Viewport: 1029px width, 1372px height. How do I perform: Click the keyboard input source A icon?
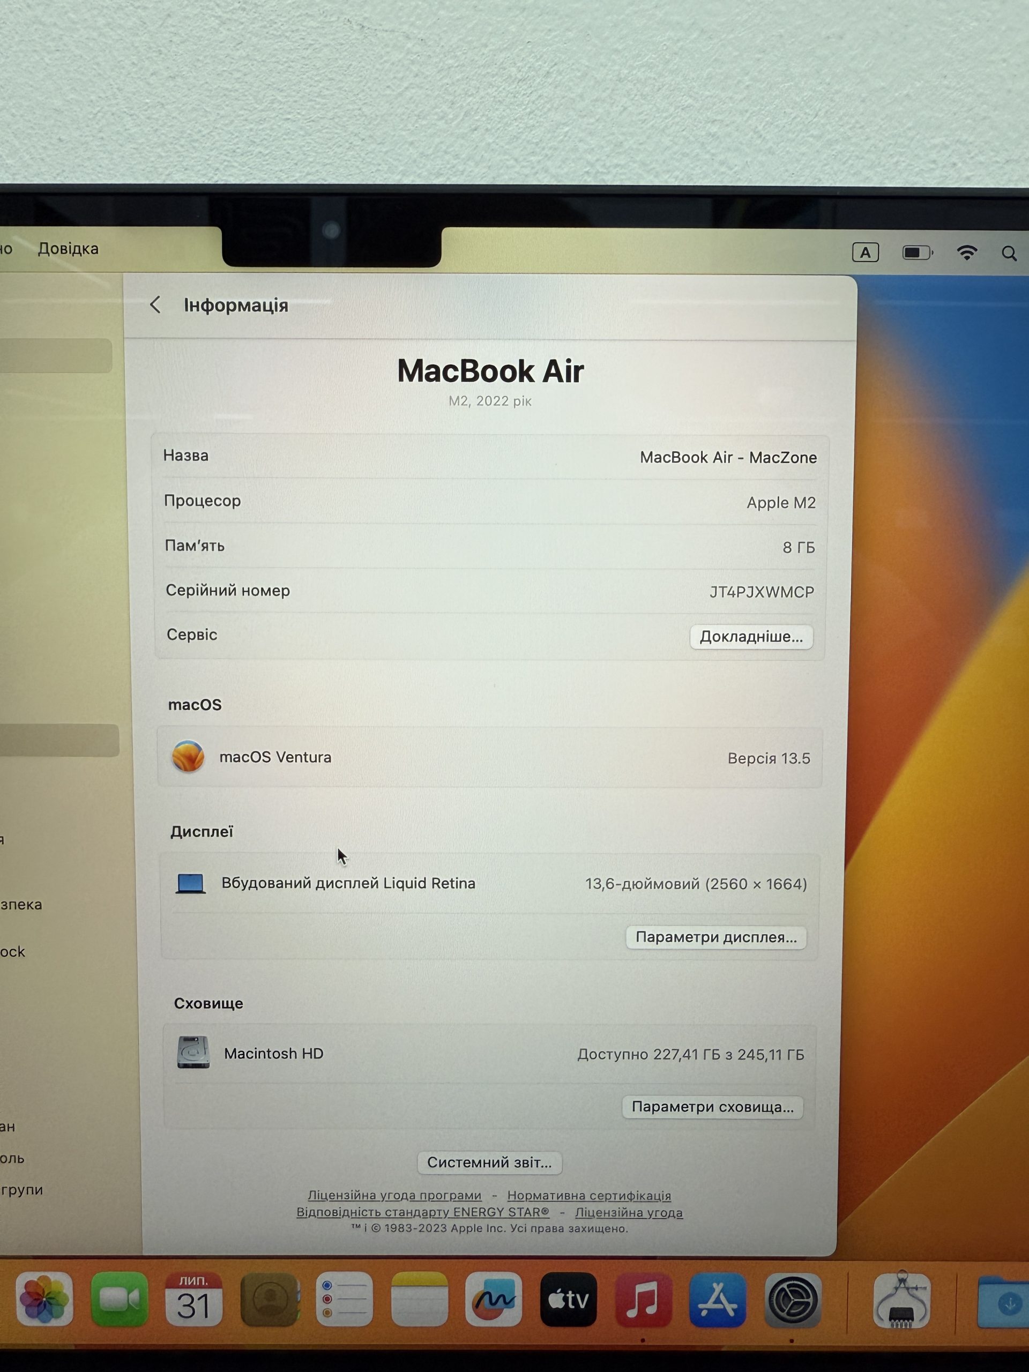click(865, 252)
